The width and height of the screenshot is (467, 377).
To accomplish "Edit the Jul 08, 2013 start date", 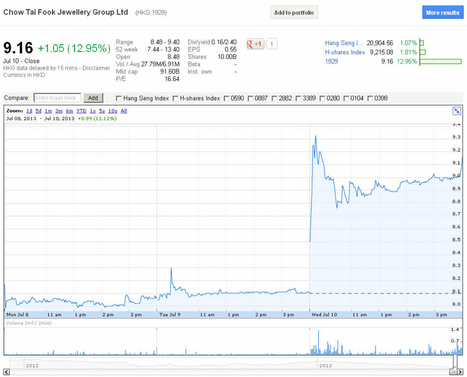I will pyautogui.click(x=22, y=118).
